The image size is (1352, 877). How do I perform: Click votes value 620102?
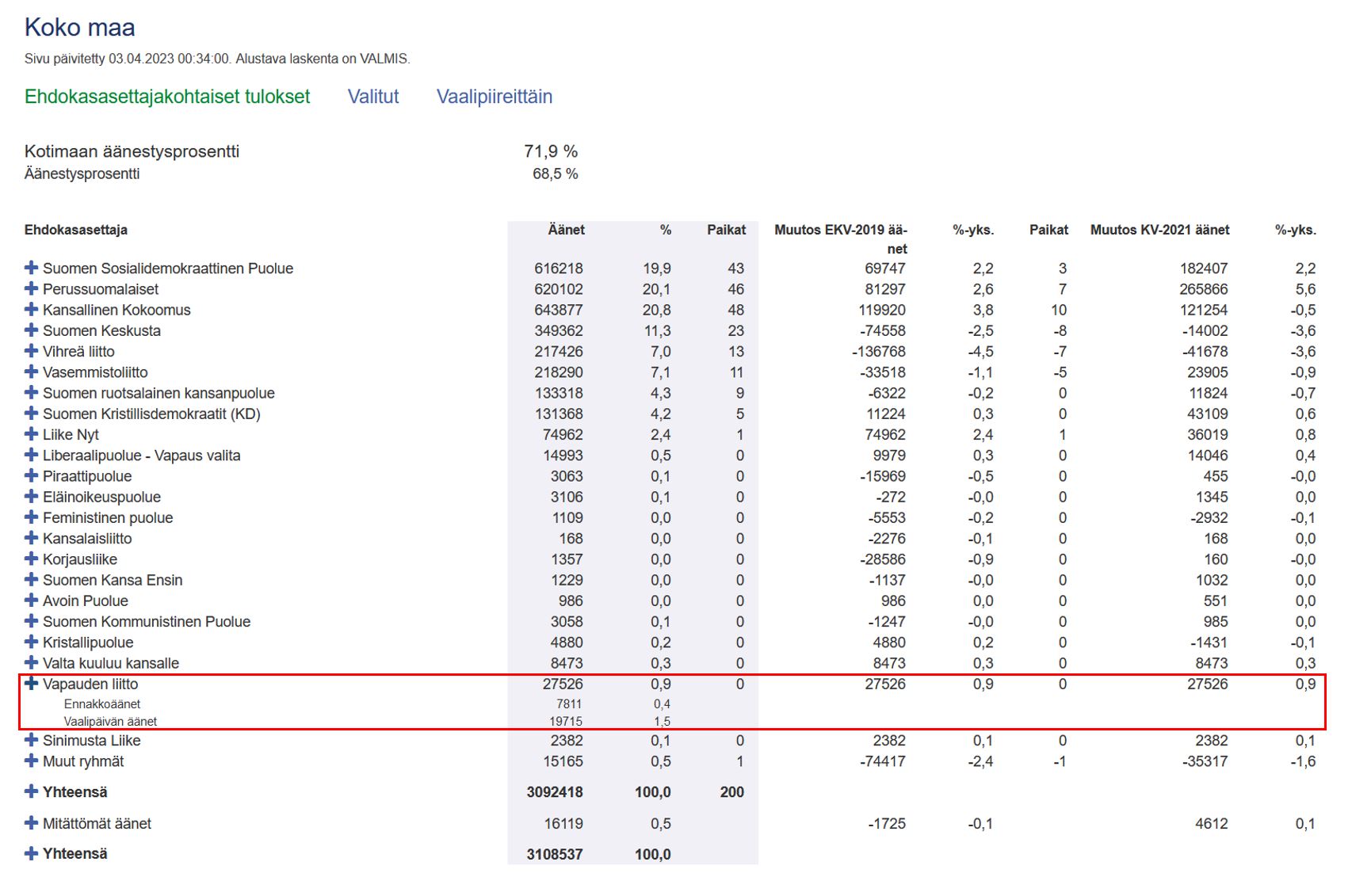(559, 289)
